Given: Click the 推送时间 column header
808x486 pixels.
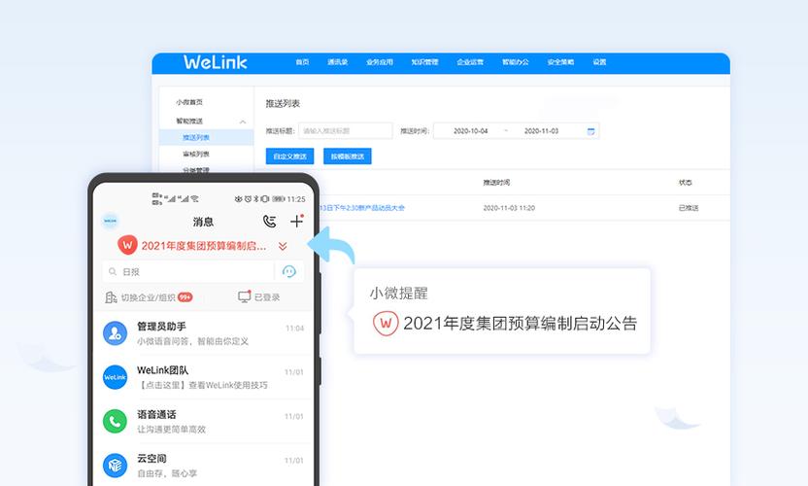Looking at the screenshot, I should [497, 182].
